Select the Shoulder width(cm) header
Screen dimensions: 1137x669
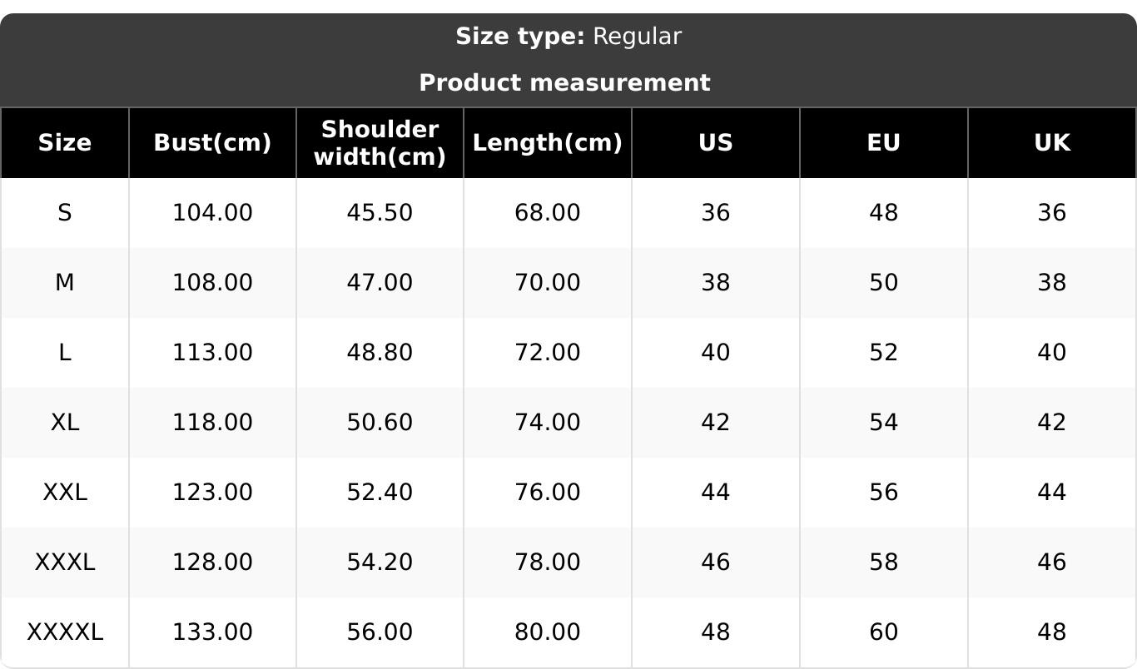click(380, 143)
